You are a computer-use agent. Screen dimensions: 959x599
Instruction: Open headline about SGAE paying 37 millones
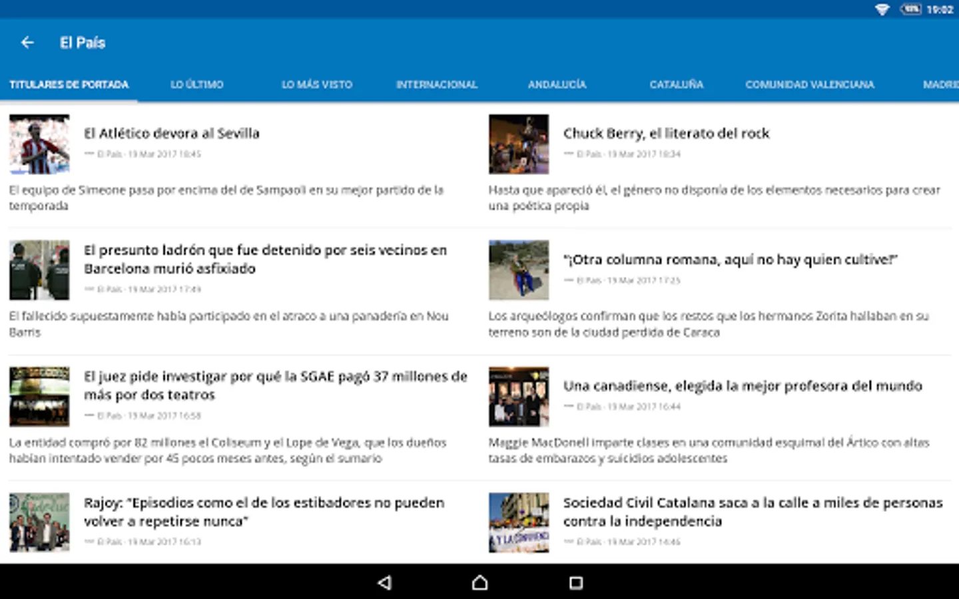(276, 385)
